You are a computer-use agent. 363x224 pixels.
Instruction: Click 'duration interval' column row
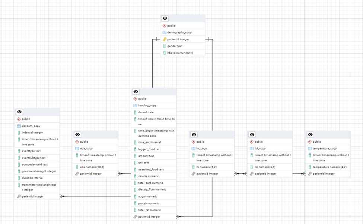tap(37, 178)
